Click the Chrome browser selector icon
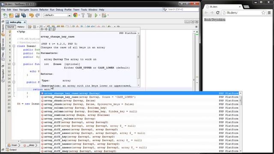This screenshot has height=154, width=274. click(x=75, y=15)
